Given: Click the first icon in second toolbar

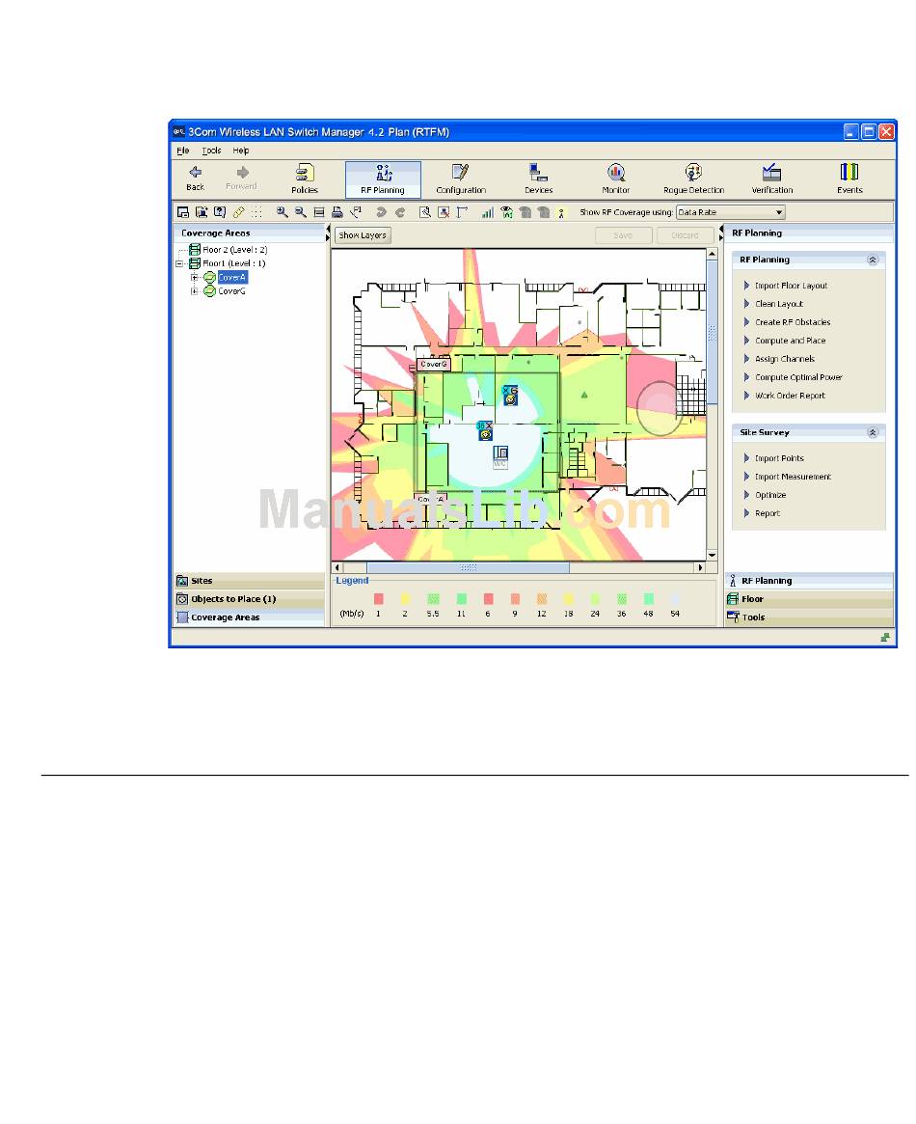Looking at the screenshot, I should coord(183,212).
